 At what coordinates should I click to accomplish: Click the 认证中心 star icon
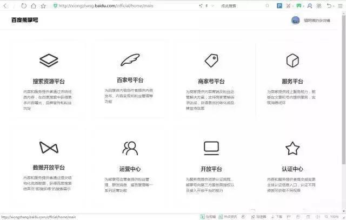pos(292,148)
